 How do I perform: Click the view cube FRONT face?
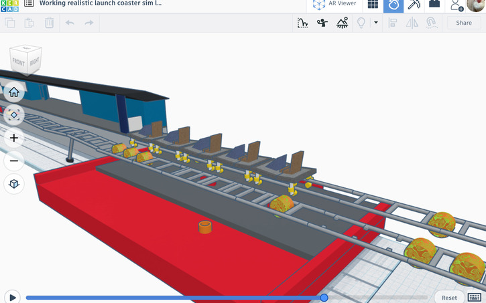19,62
